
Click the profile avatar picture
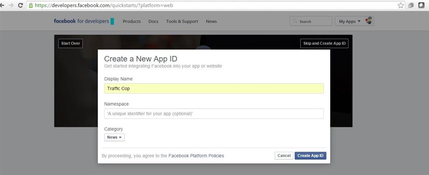click(369, 21)
